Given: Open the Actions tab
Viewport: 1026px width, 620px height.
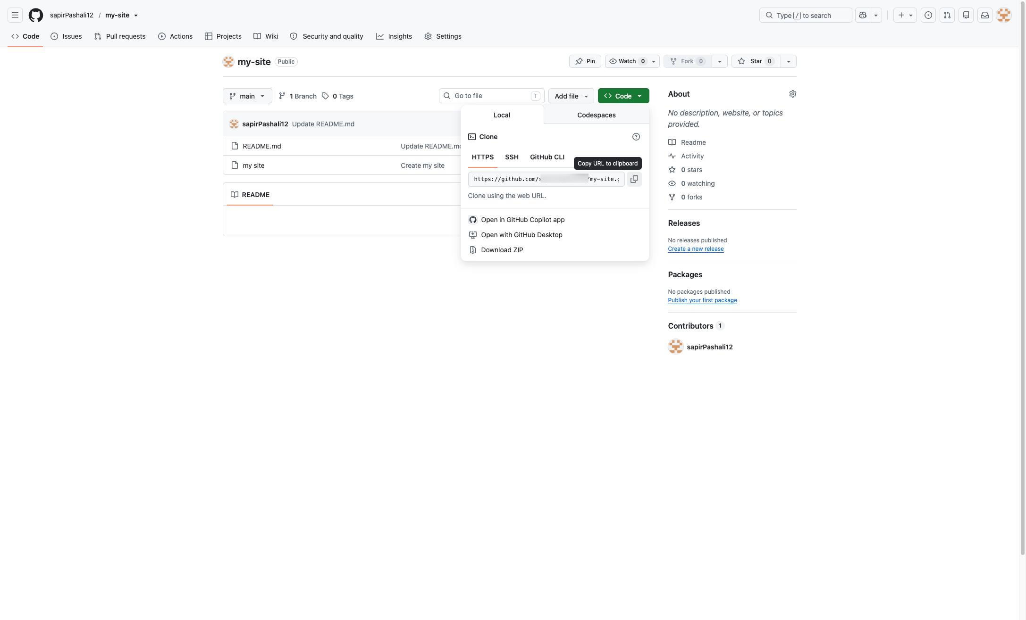Looking at the screenshot, I should point(175,36).
